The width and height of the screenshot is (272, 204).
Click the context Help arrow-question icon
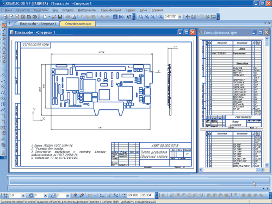[129, 17]
